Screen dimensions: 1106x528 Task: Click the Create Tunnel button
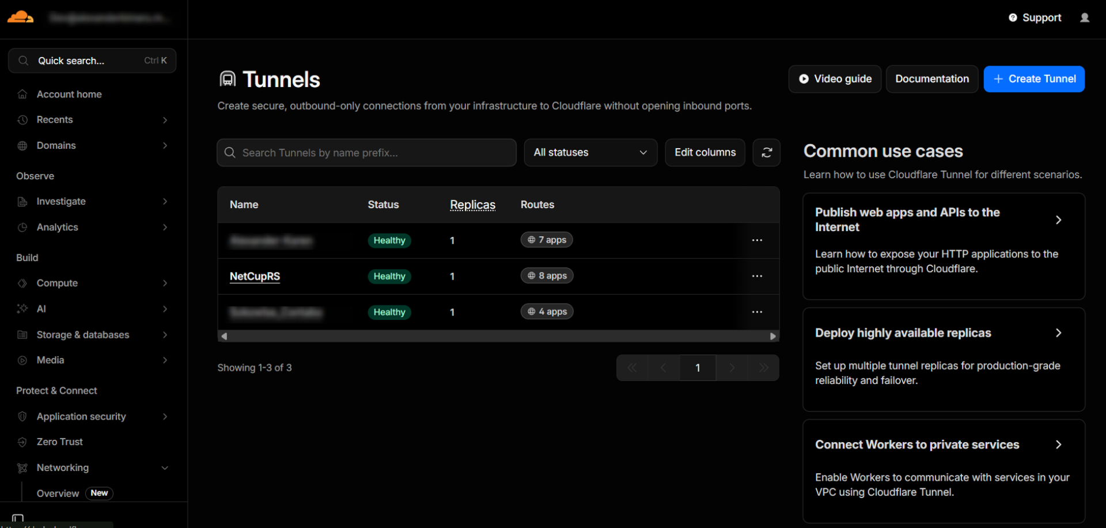[x=1034, y=79]
